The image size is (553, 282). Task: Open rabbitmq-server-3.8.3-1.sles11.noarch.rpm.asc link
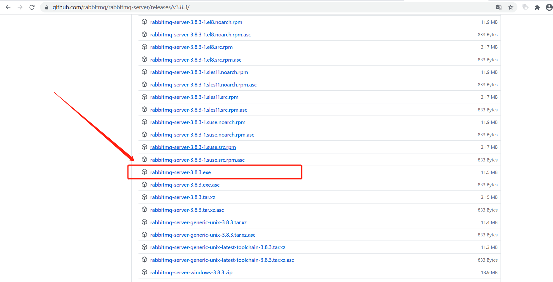(x=203, y=85)
